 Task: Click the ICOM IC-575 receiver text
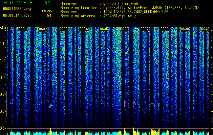click(x=136, y=12)
